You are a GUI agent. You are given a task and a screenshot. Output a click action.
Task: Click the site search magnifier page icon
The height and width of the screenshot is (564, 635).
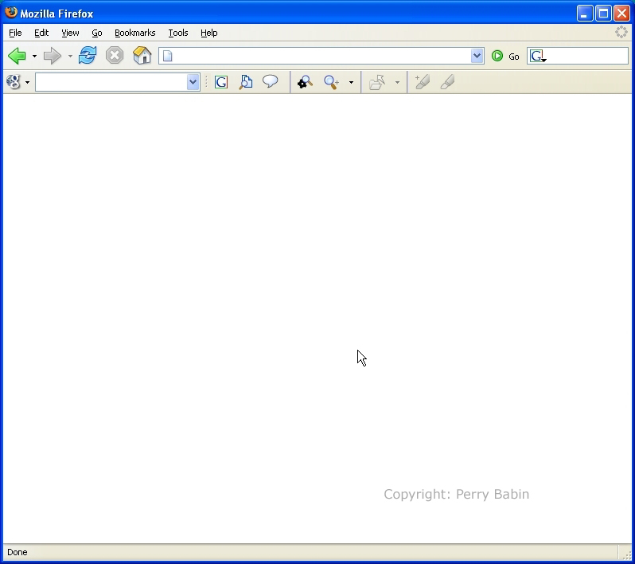(246, 82)
